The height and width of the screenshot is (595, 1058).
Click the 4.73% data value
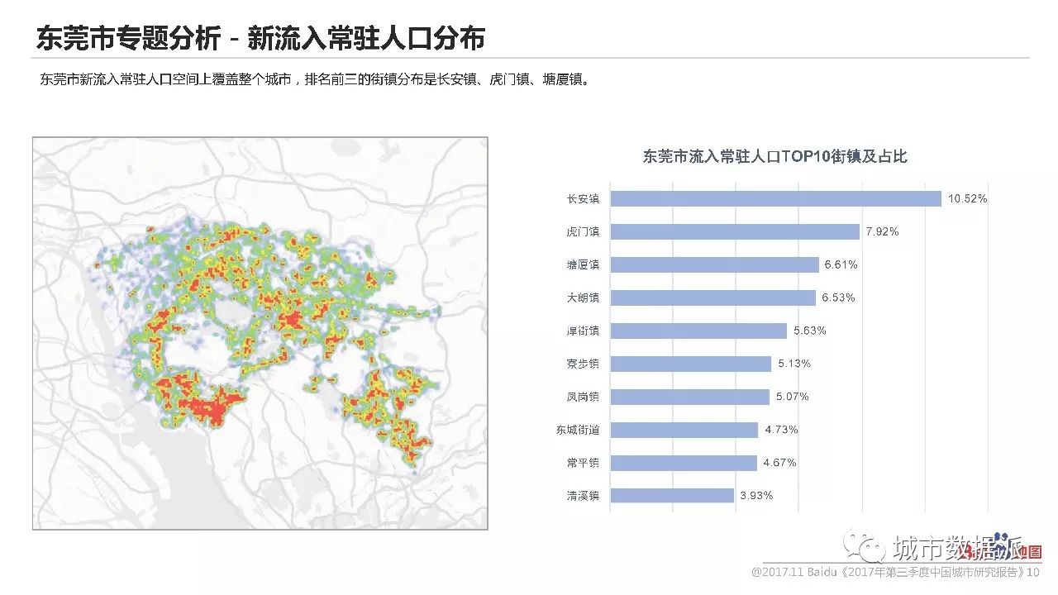(781, 430)
